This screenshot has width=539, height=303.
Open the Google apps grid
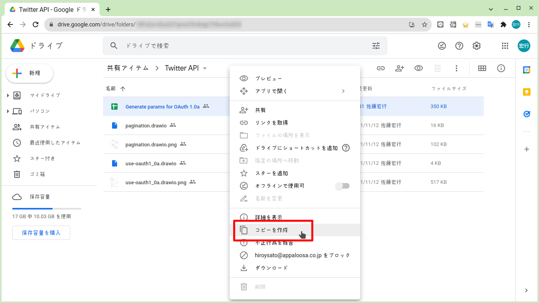(505, 46)
